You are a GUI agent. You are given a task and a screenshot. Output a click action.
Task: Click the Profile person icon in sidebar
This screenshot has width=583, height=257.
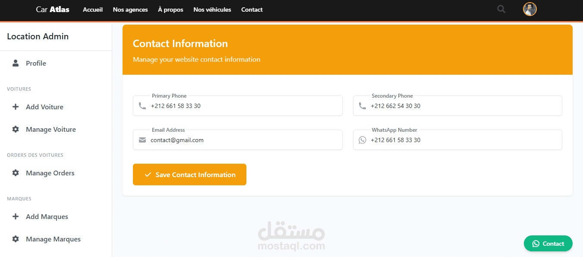pyautogui.click(x=16, y=63)
